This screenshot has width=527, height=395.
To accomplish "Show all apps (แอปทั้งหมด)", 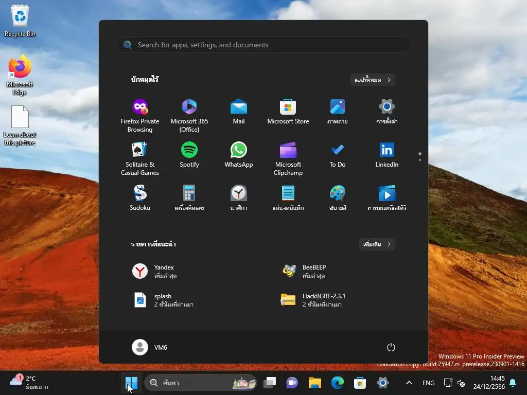I will pos(373,80).
